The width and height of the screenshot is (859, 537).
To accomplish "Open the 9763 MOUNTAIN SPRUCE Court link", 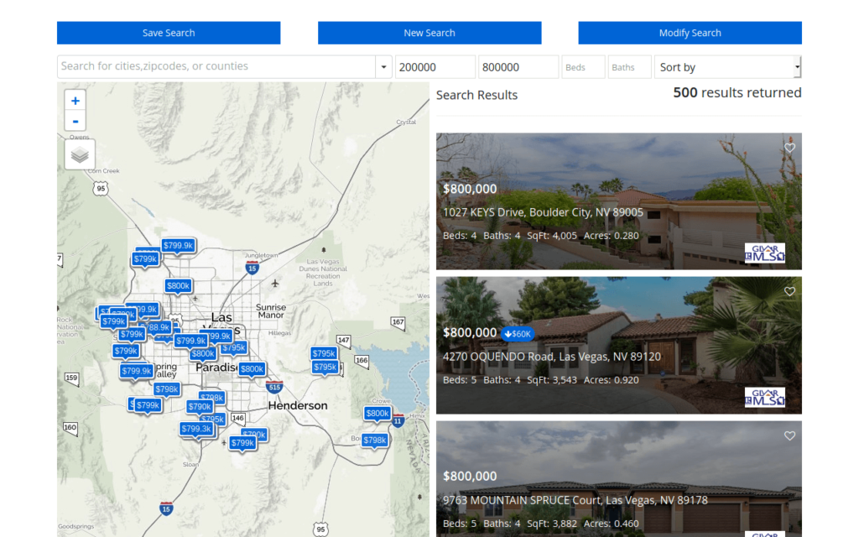I will tap(575, 500).
